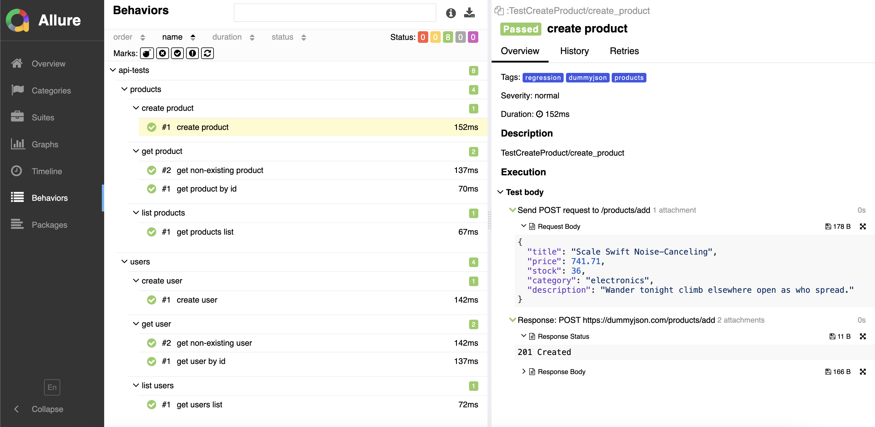Viewport: 875px width, 427px height.
Task: Click the dummyjson tag
Action: click(587, 78)
